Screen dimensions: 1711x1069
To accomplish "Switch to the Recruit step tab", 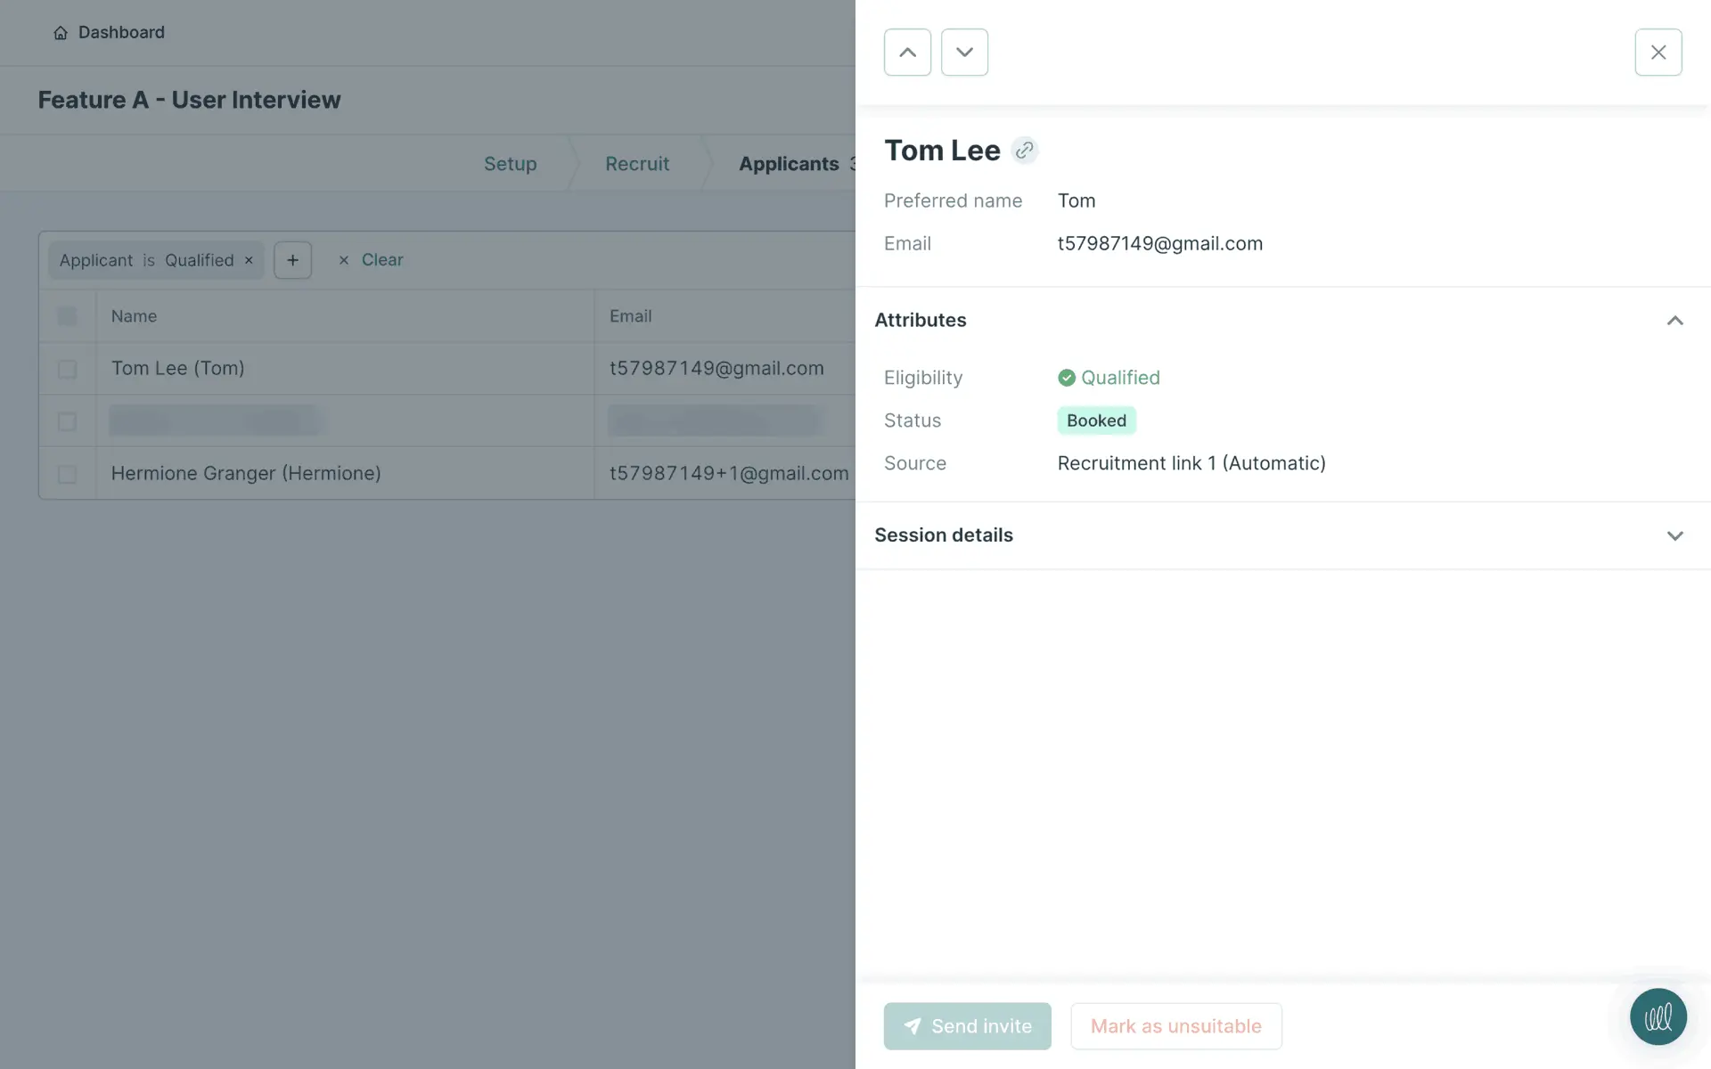I will coord(636,164).
